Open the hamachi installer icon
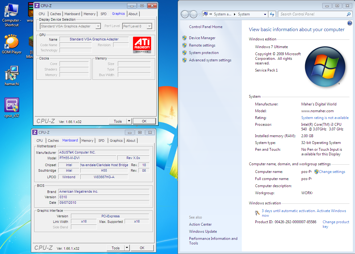This screenshot has height=254, width=355. pyautogui.click(x=11, y=76)
